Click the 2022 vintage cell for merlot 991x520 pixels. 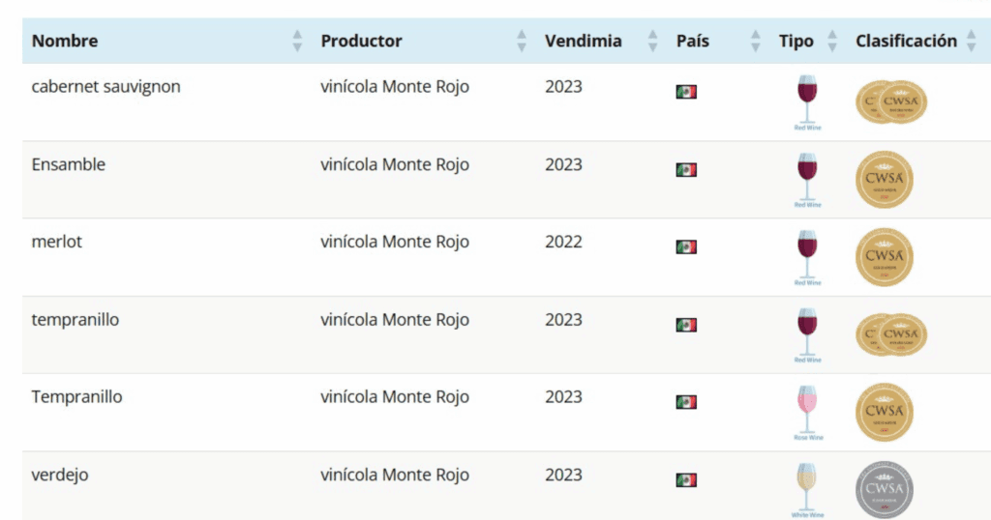click(563, 242)
